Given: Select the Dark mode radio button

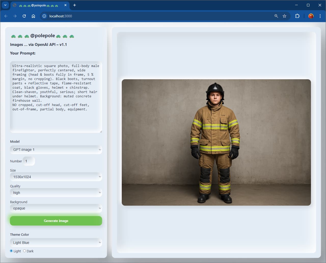Looking at the screenshot, I should click(x=24, y=251).
